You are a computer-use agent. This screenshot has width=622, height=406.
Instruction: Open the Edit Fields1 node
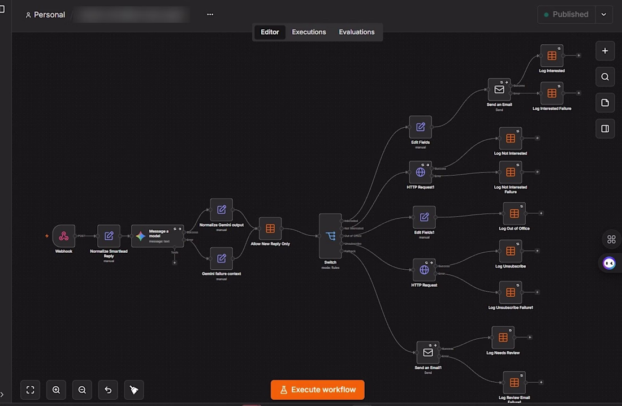(424, 217)
